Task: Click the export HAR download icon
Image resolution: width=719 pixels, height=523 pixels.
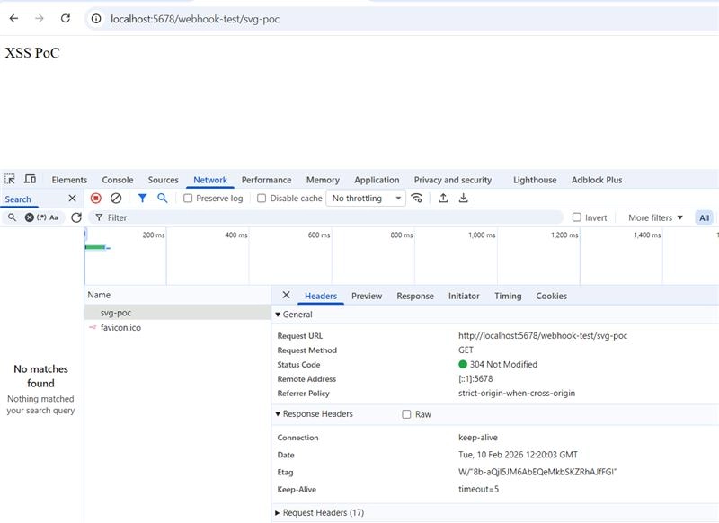Action: coord(463,198)
